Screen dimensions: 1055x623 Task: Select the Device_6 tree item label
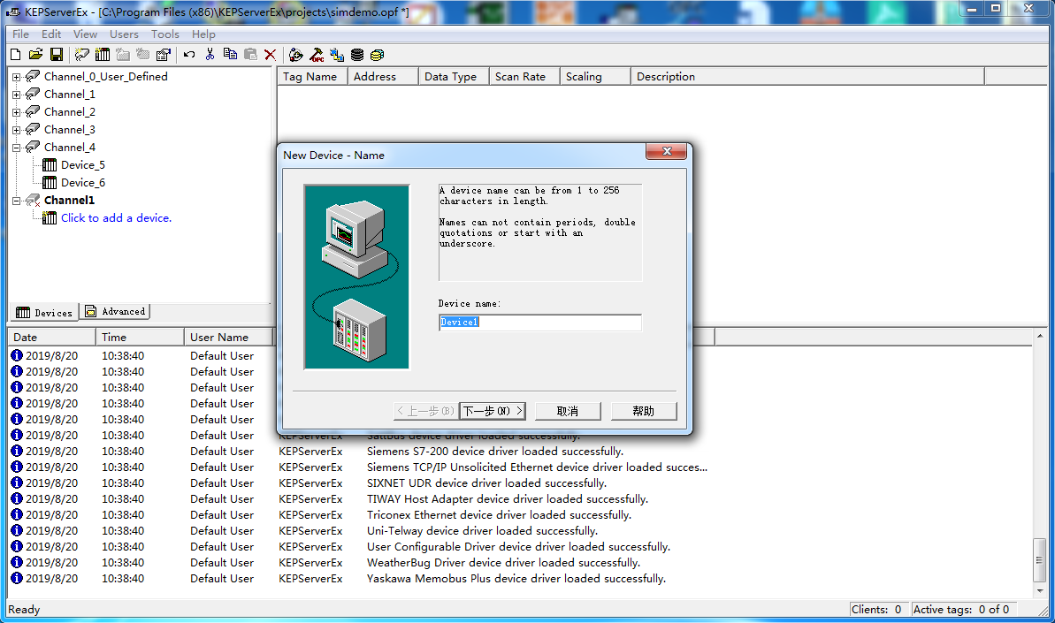[83, 182]
